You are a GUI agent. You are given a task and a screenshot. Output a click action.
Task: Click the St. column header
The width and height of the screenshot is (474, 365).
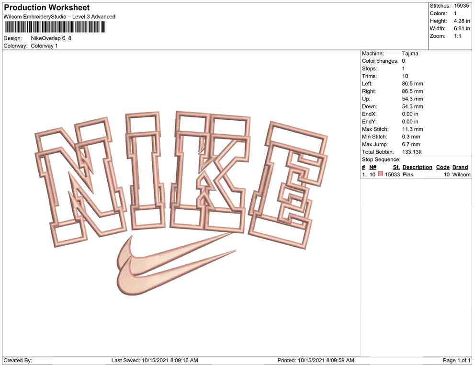(396, 167)
